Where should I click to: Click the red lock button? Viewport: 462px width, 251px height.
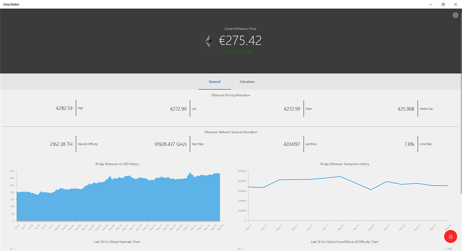450,237
